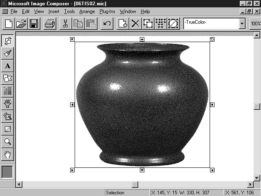261x196 pixels.
Task: Click the New document icon
Action: pyautogui.click(x=9, y=23)
